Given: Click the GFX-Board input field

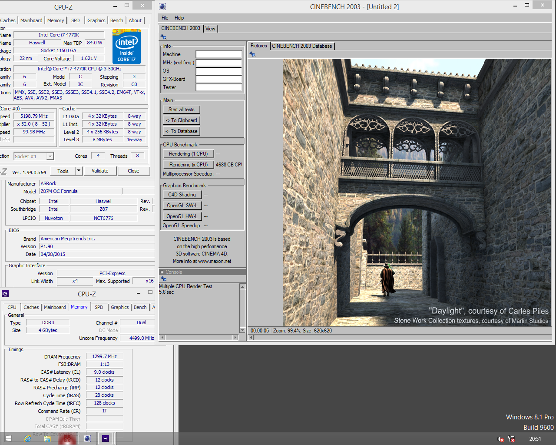Looking at the screenshot, I should click(218, 79).
